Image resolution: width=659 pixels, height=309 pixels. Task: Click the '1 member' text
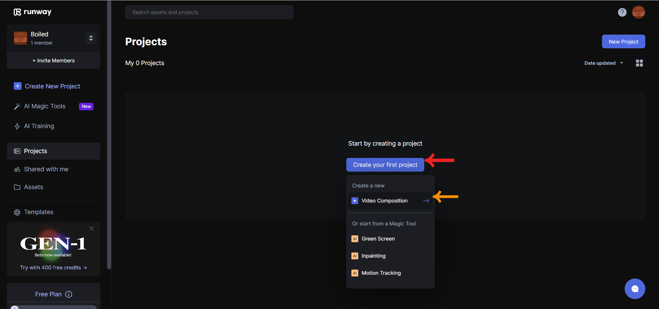[x=42, y=43]
